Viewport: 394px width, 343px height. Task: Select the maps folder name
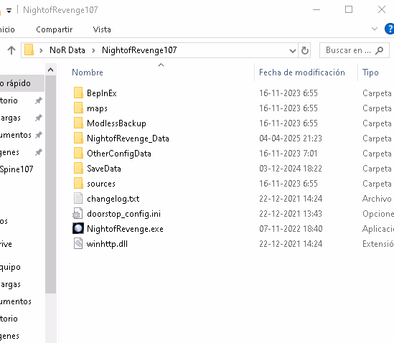97,108
